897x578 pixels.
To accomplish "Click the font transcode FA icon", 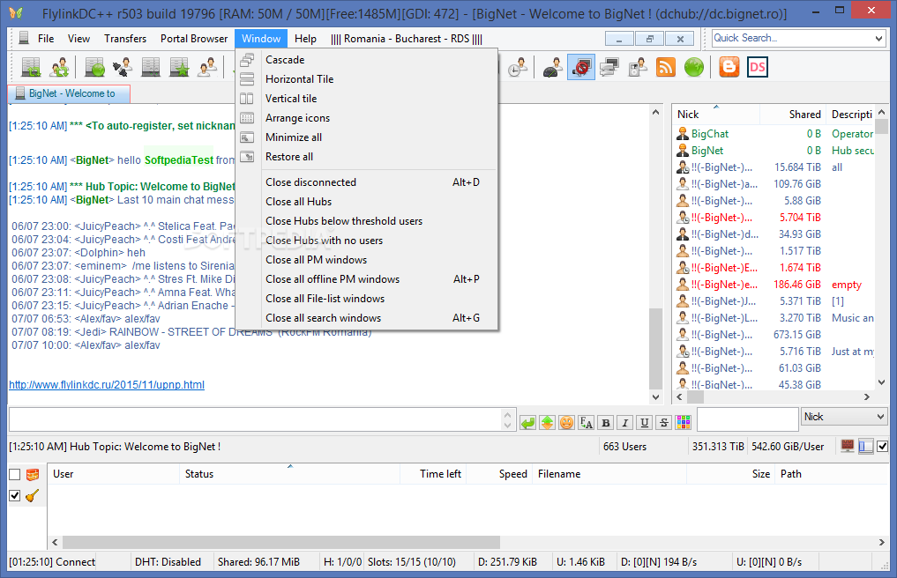I will 587,423.
